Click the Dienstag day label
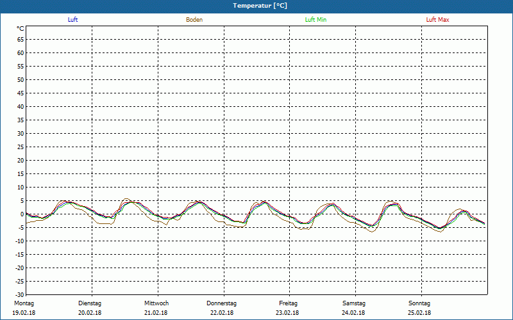This screenshot has width=513, height=320. coord(90,303)
